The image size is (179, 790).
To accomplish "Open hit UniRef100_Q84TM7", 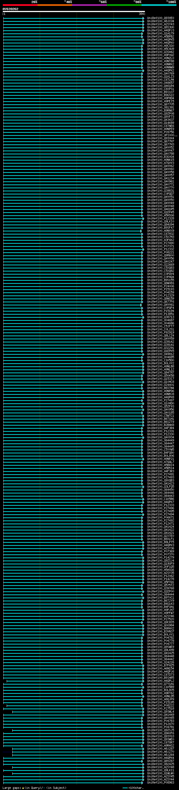I will point(161,373).
